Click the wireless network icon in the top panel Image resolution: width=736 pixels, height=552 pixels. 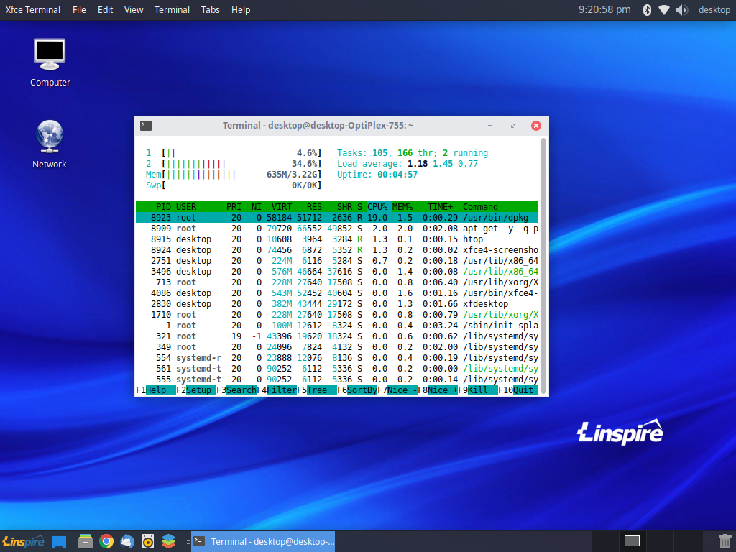tap(663, 10)
